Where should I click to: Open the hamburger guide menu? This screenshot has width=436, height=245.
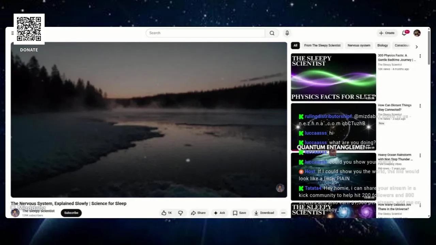pyautogui.click(x=12, y=33)
